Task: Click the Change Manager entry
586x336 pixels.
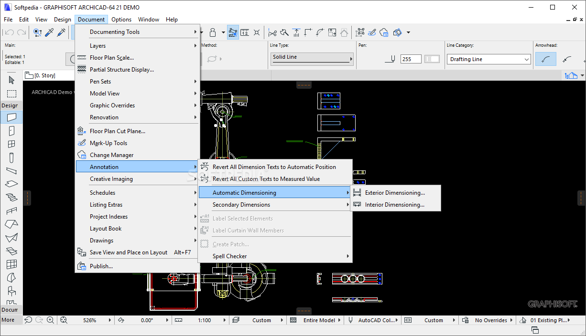Action: pyautogui.click(x=137, y=155)
